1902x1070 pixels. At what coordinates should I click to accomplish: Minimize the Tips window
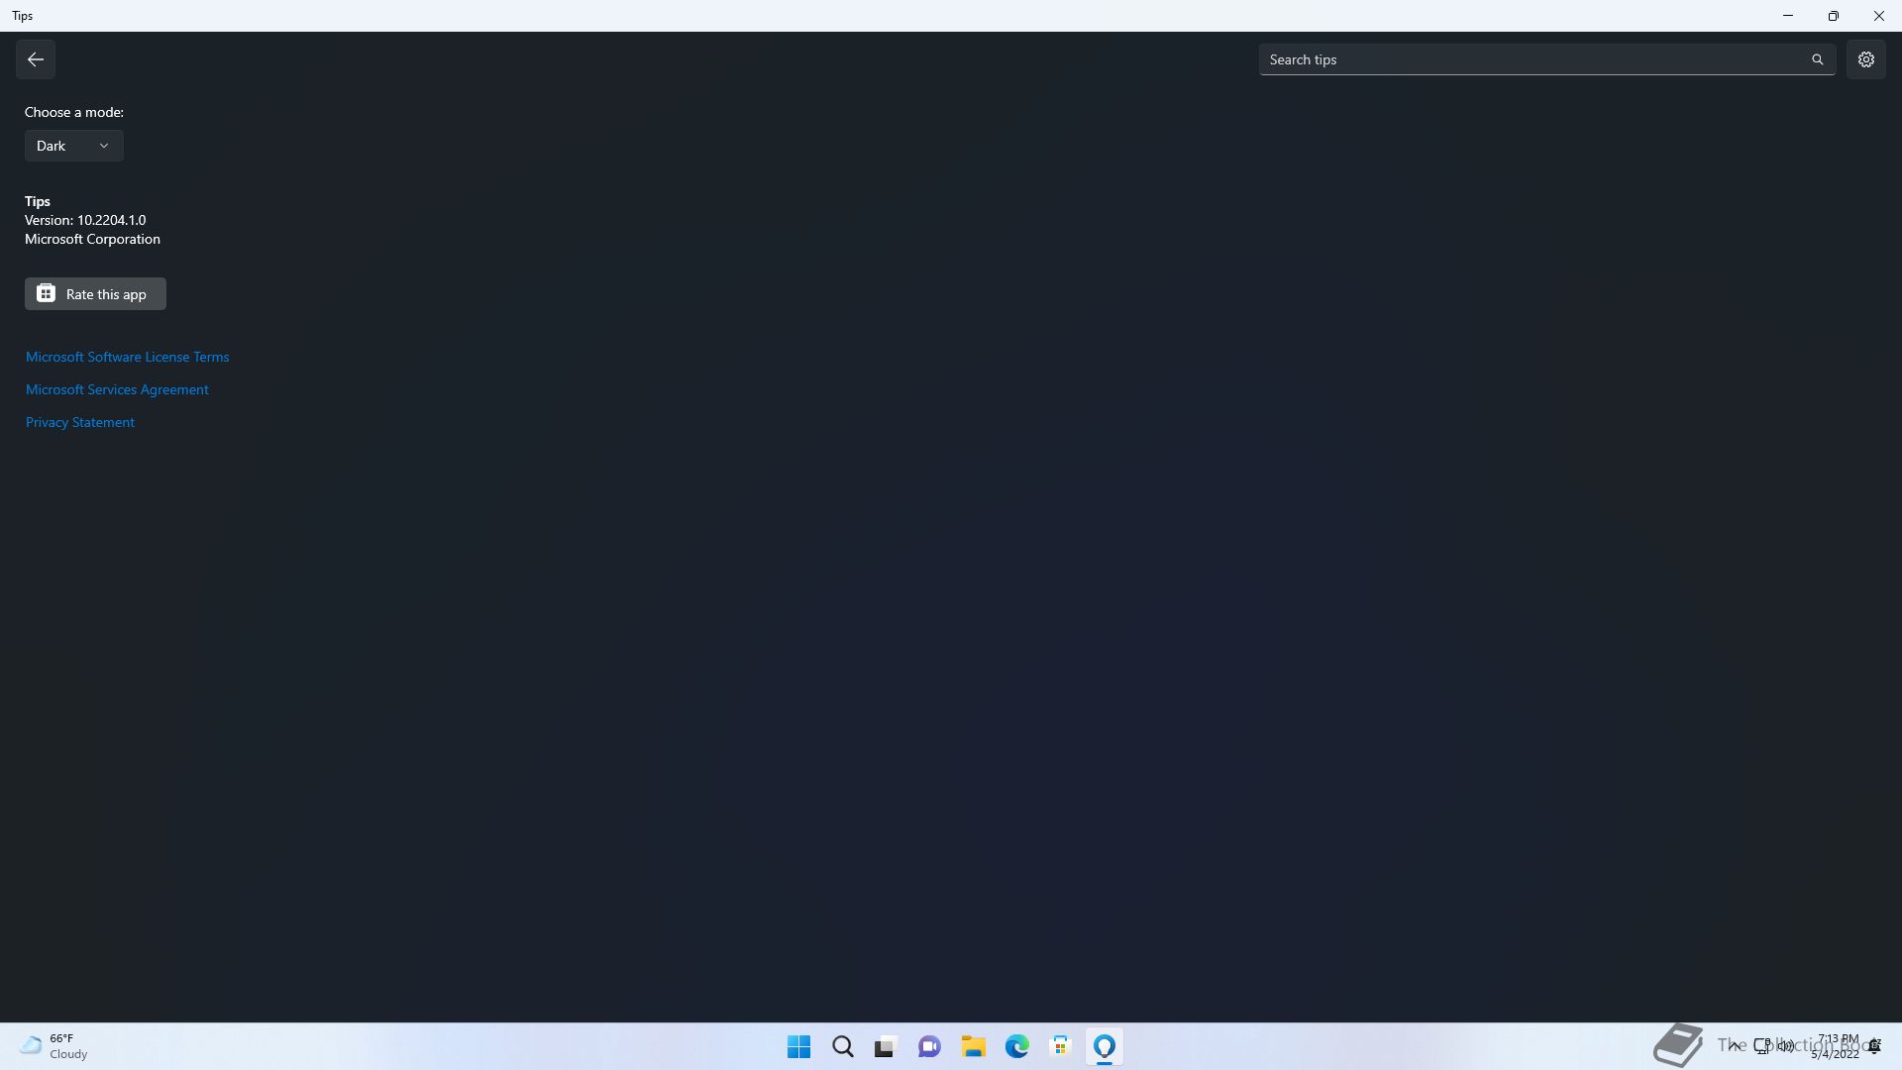point(1788,16)
